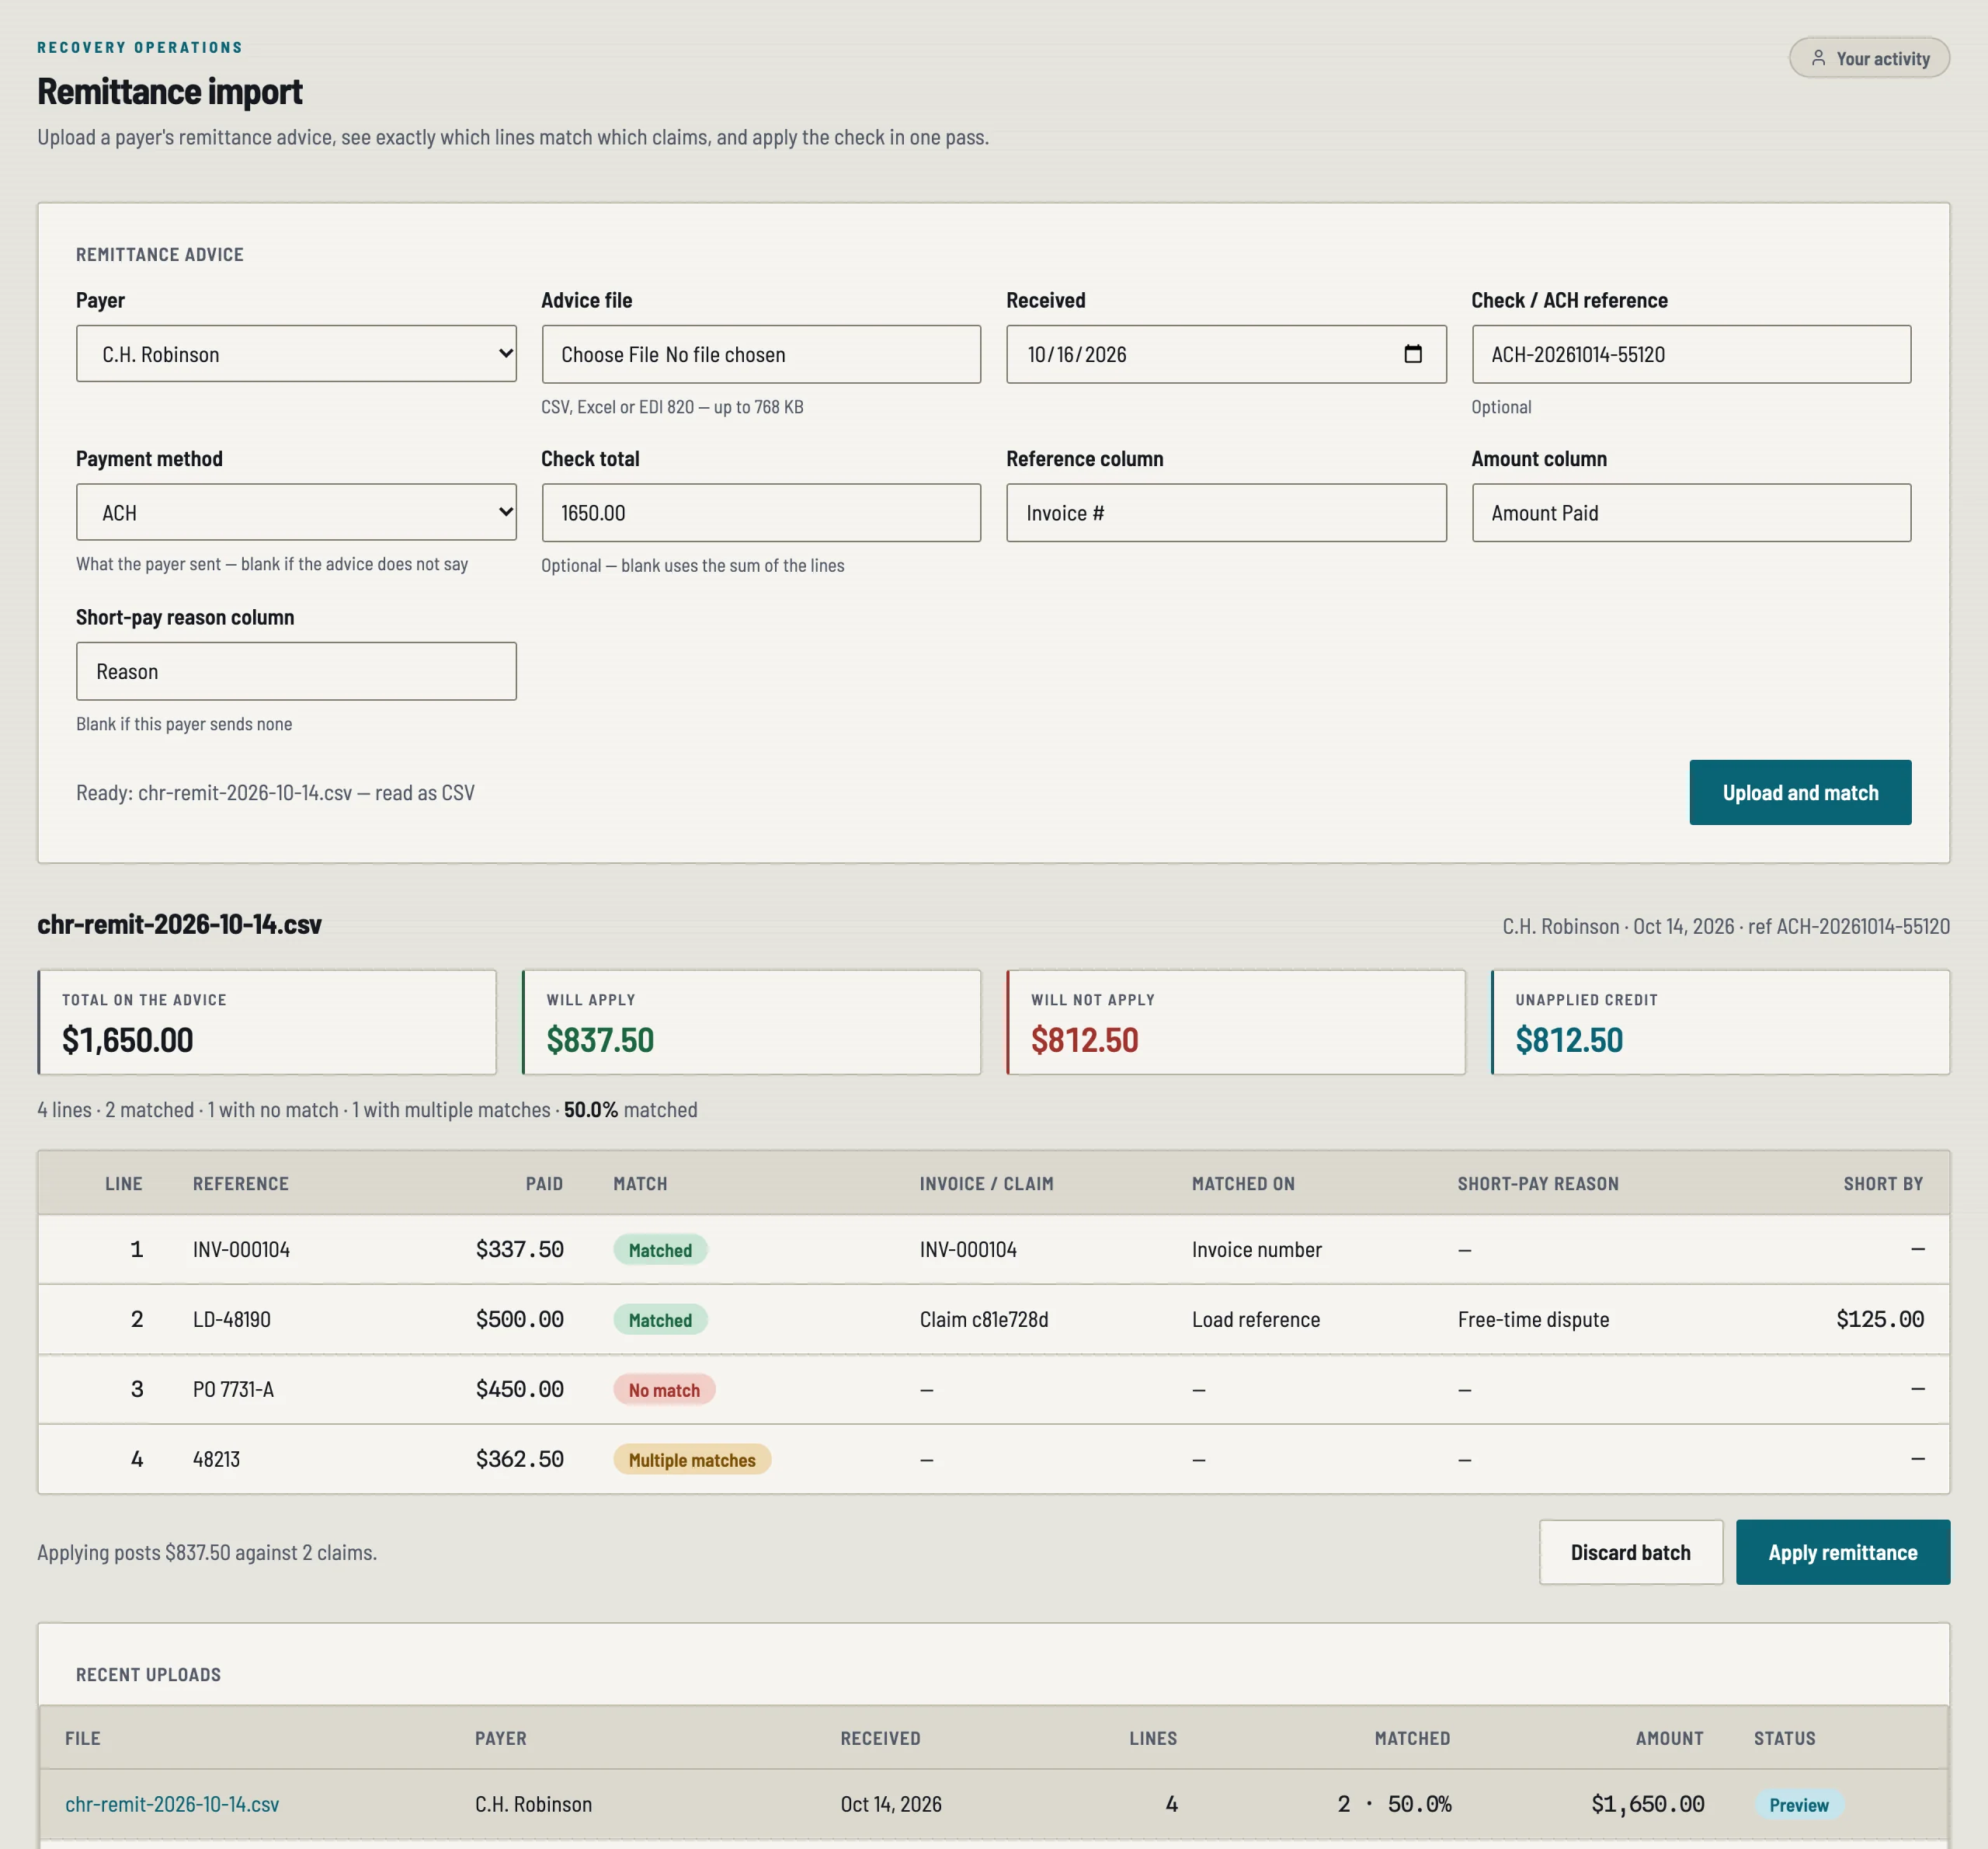Click paid amount $337.50
This screenshot has height=1849, width=1988.
tap(519, 1250)
